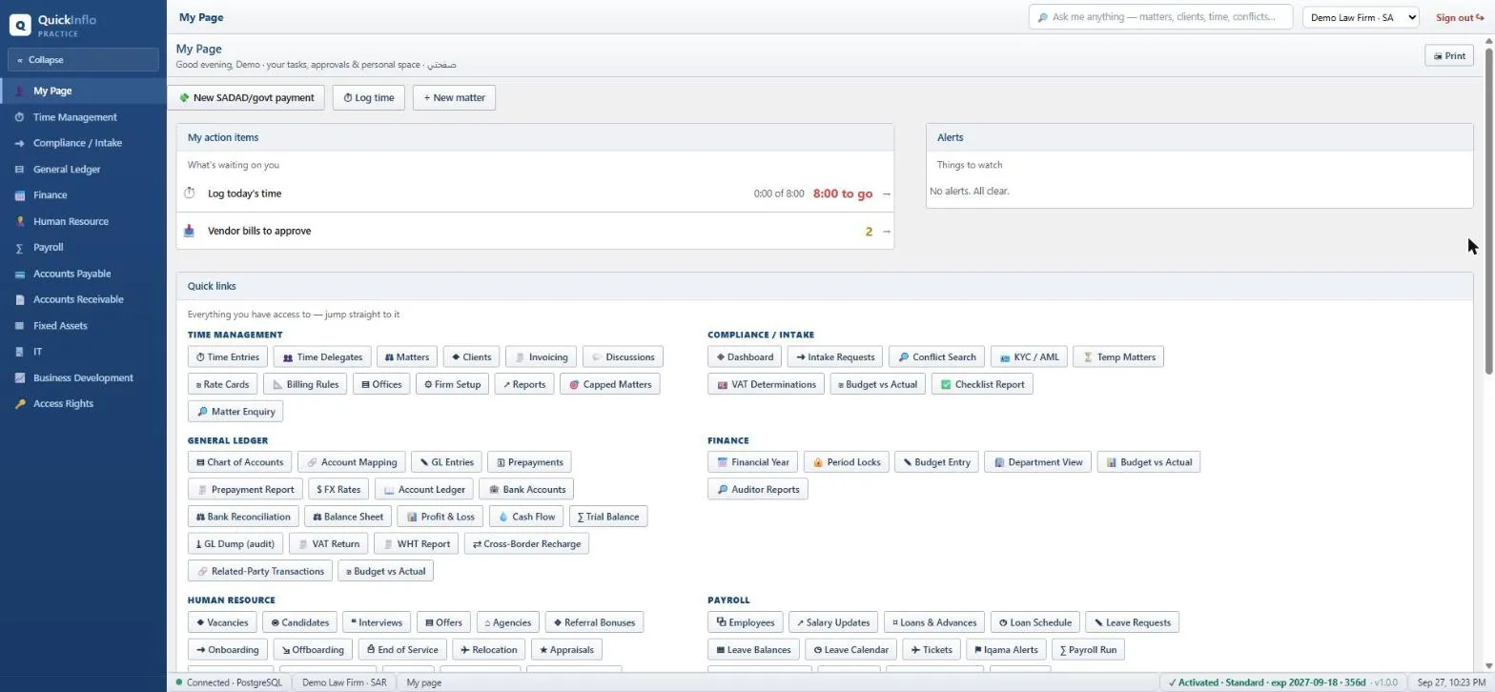Image resolution: width=1495 pixels, height=692 pixels.
Task: Create a New matter
Action: (454, 97)
